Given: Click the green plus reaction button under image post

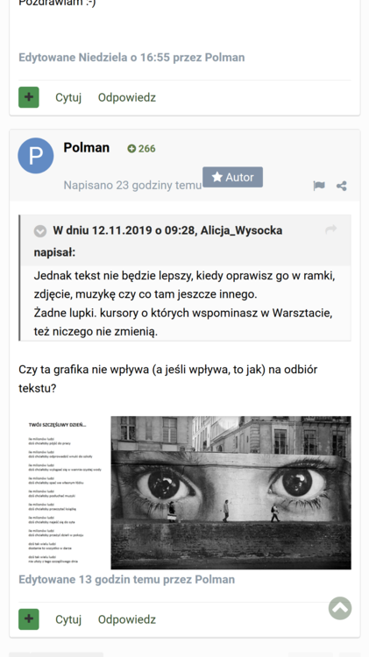Looking at the screenshot, I should [29, 619].
